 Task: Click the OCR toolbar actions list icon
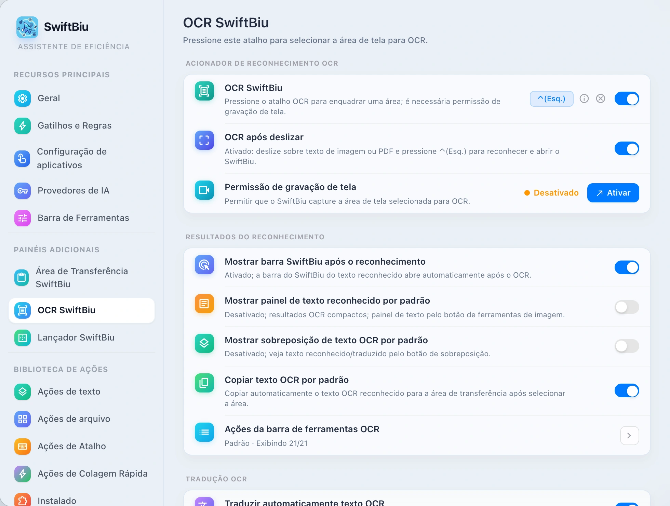point(204,432)
